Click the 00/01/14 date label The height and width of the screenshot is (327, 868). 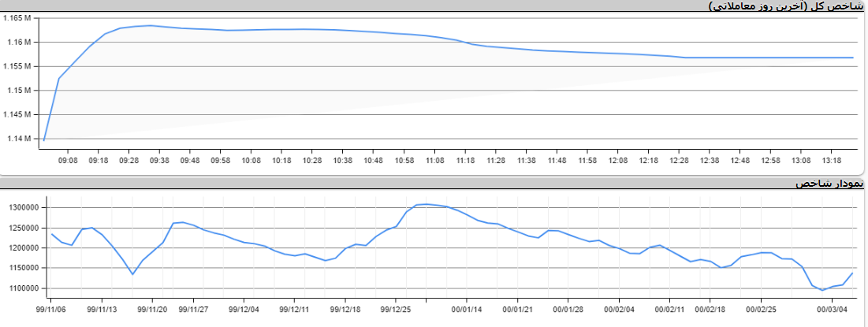pyautogui.click(x=467, y=310)
